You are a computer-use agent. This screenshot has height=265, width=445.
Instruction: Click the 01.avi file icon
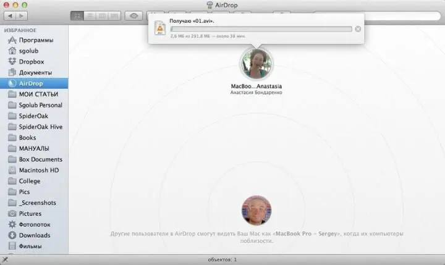pyautogui.click(x=160, y=28)
